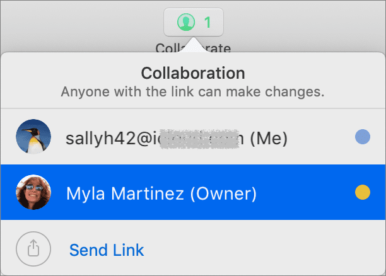Select the sallyh42 (Me) participant row

(x=193, y=137)
